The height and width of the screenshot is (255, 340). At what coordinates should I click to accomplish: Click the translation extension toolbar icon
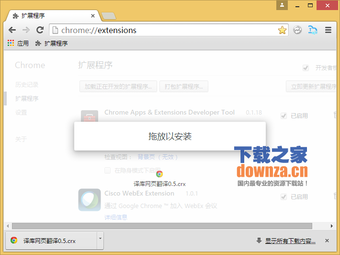(312, 30)
